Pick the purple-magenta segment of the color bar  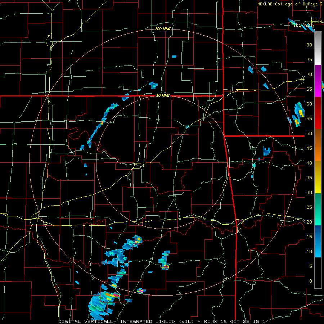(x=318, y=81)
